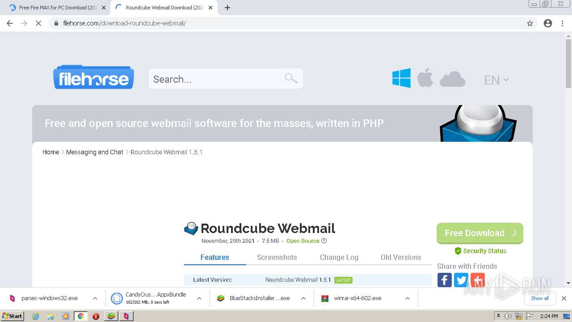572x322 pixels.
Task: Click Roundcube Webmail 1.5.1 breadcrumb text
Action: click(166, 152)
